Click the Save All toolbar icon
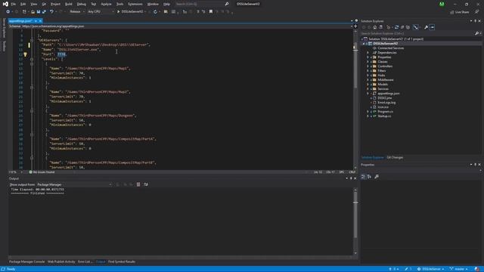Screen dimensions: 484x272 click(44, 12)
